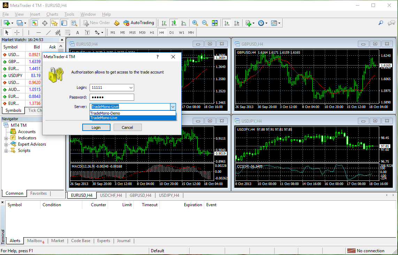Switch timeframe to M1
Viewport: 398px width, 255px height.
(x=113, y=32)
